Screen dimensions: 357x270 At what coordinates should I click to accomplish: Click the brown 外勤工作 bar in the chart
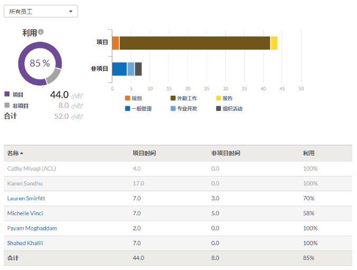point(195,43)
